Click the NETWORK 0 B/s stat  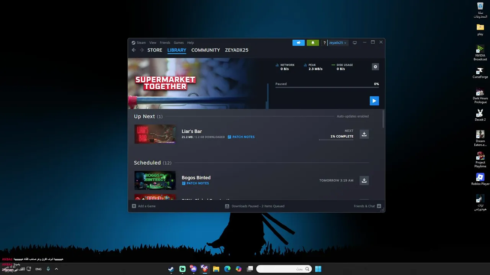pos(286,67)
